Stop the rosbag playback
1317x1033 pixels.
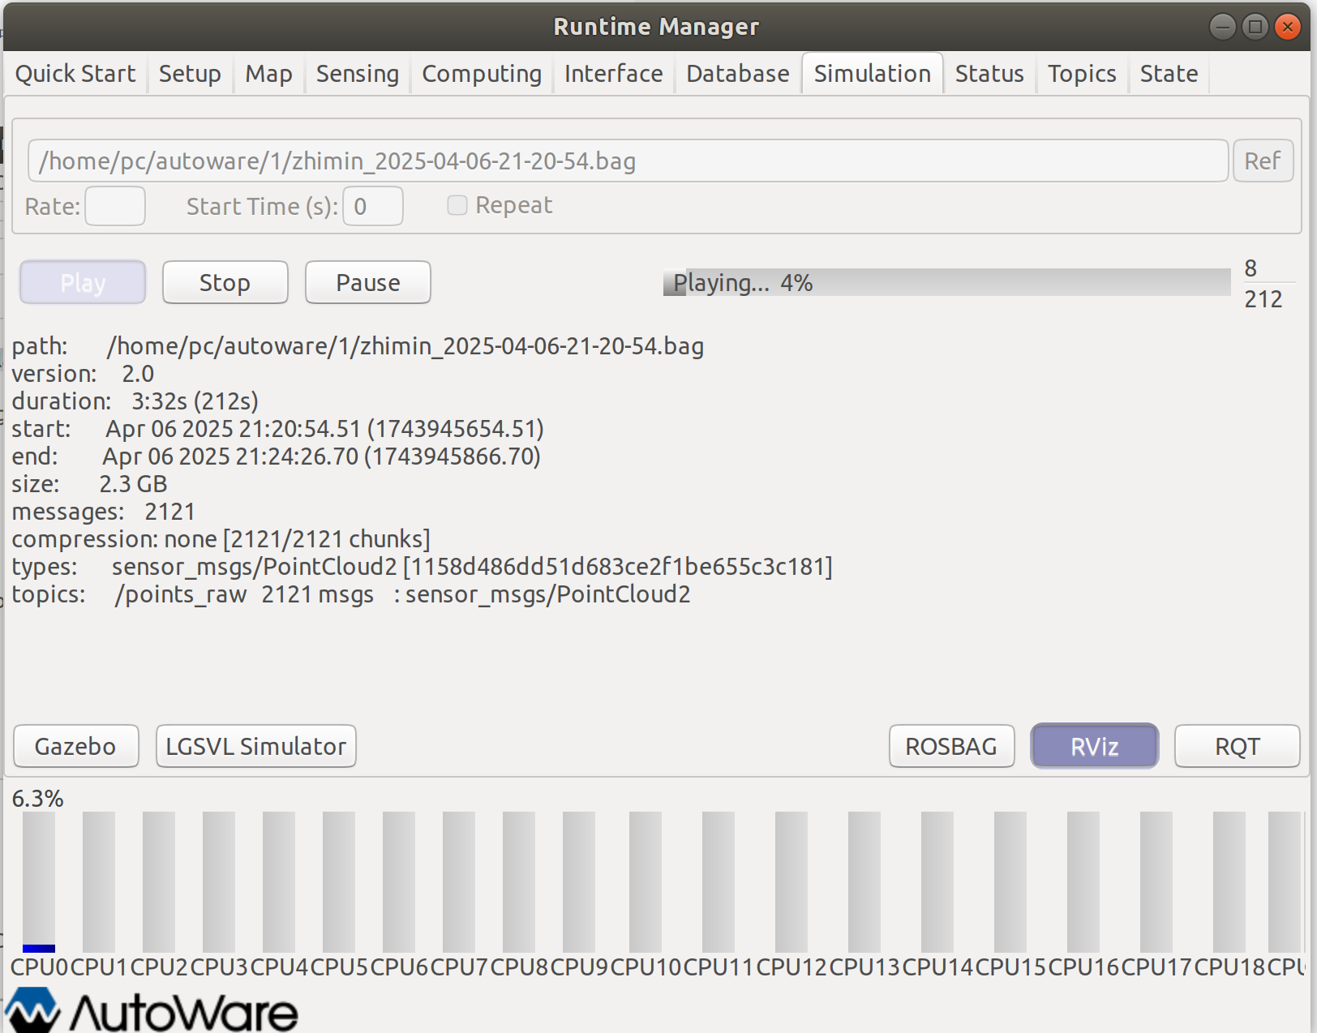tap(225, 282)
